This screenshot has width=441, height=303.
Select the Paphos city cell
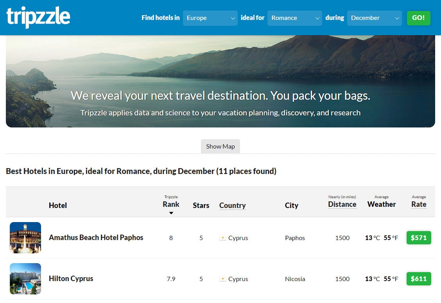295,238
